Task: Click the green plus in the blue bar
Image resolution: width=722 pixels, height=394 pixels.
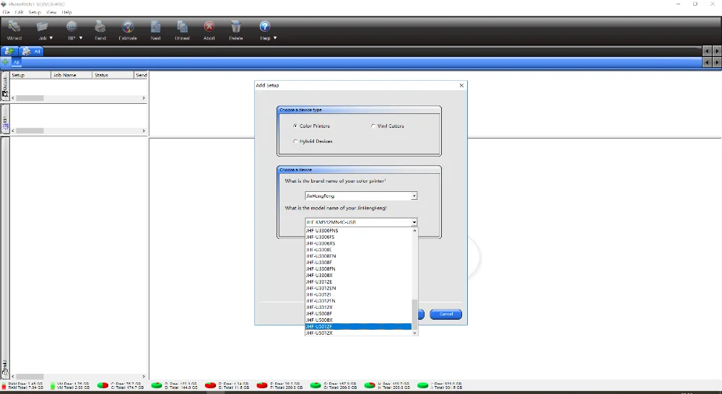Action: tap(5, 61)
